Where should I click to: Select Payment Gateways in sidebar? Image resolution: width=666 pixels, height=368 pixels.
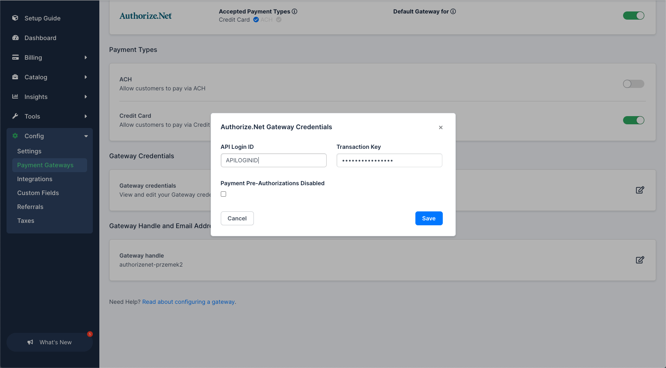49,165
